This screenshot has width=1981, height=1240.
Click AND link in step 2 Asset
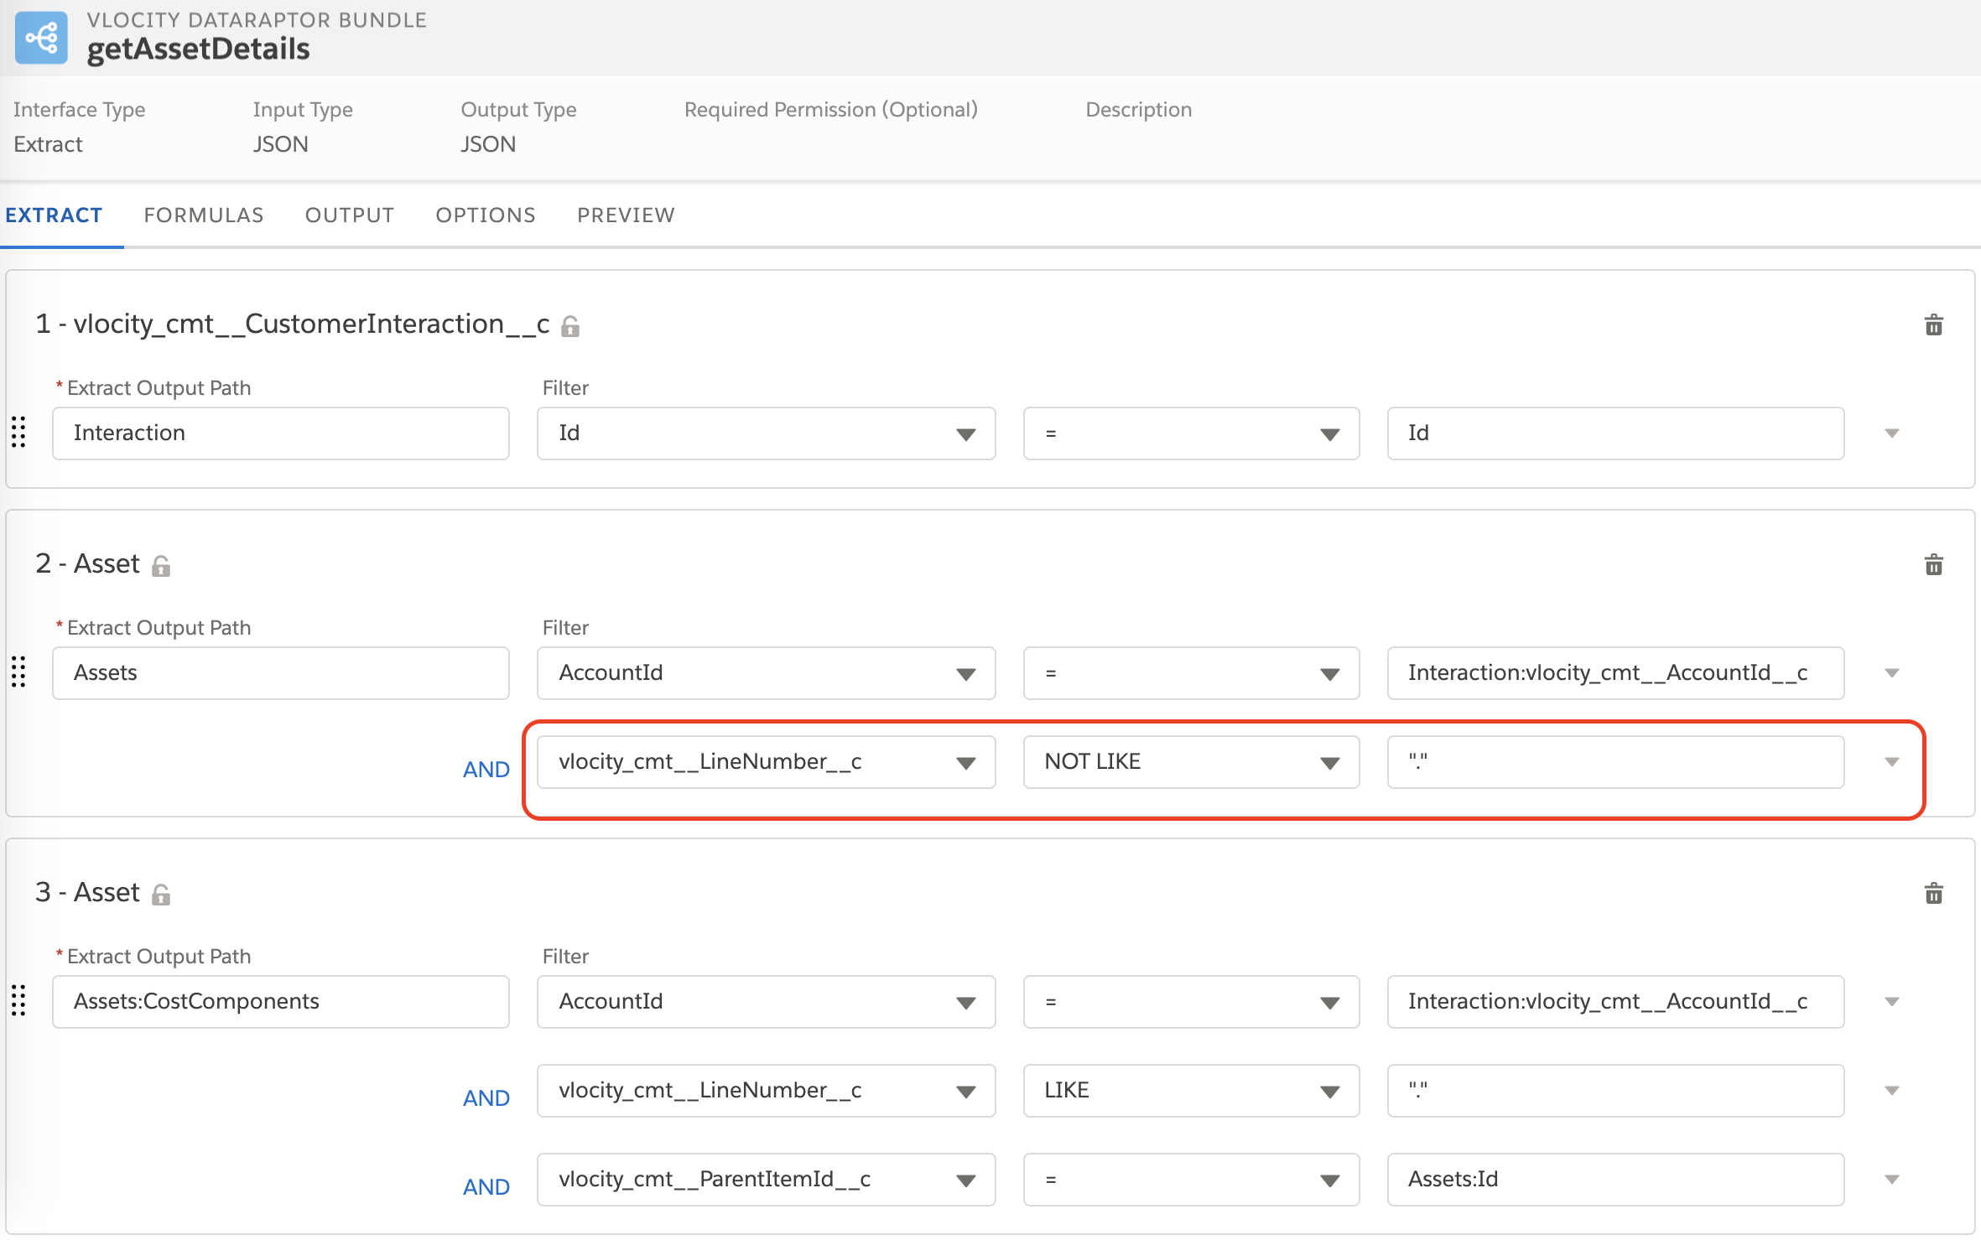(486, 770)
